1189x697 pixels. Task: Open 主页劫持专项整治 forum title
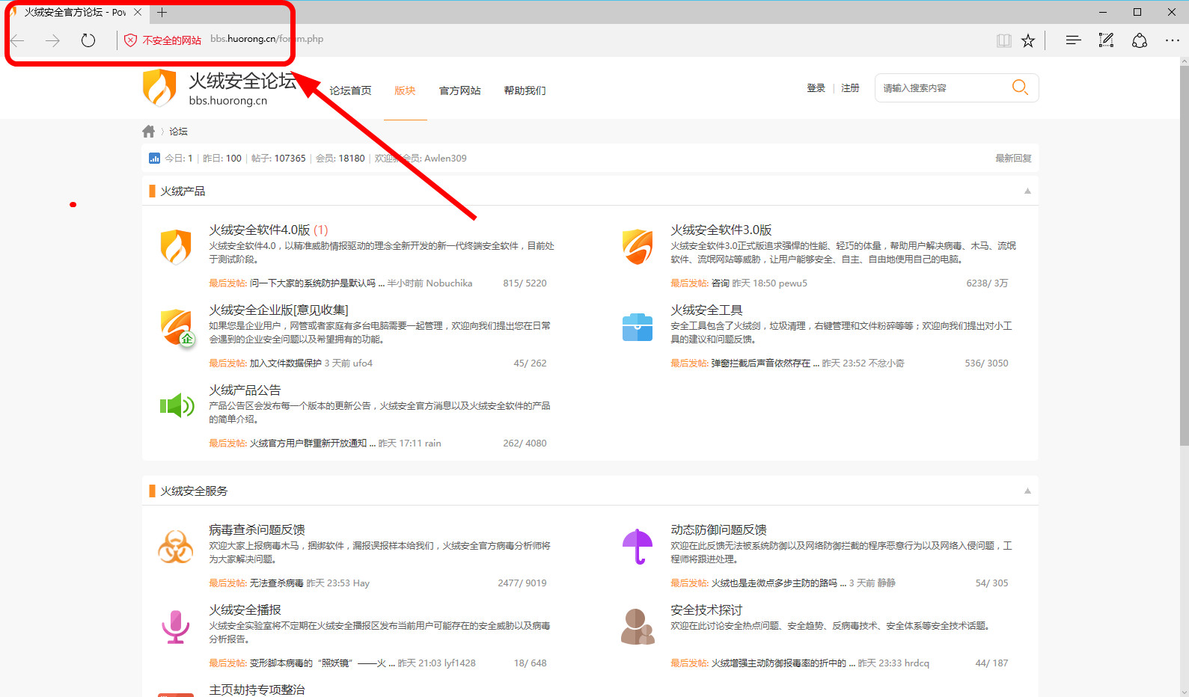[257, 690]
